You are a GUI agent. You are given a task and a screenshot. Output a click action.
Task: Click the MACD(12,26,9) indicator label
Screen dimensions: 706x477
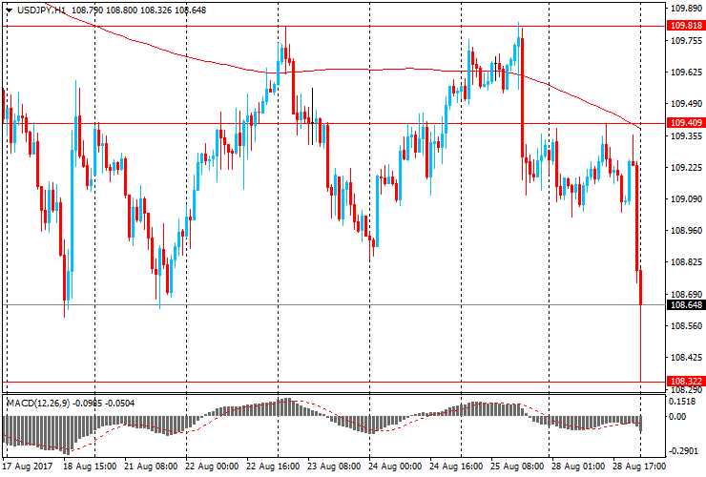(38, 404)
